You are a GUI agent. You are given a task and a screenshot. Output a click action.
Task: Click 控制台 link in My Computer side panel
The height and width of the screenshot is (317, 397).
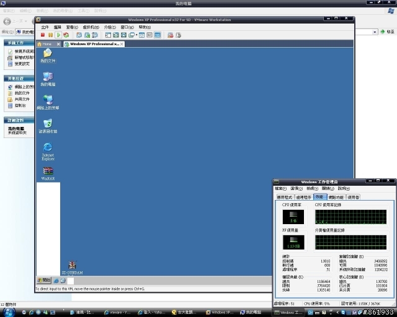pos(17,106)
